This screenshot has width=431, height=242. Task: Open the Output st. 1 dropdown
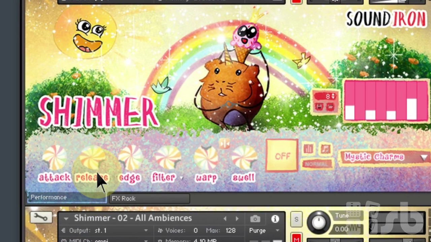105,231
